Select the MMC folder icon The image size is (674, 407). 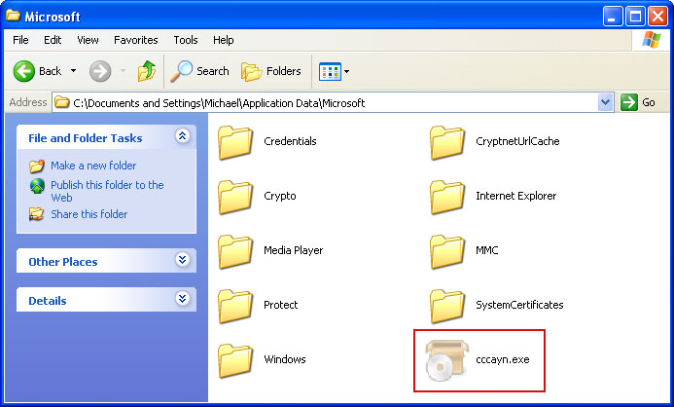pyautogui.click(x=447, y=251)
